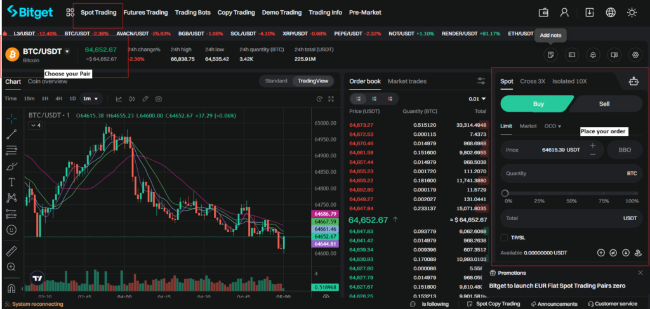The width and height of the screenshot is (650, 309).
Task: Click the coupon ticket icon
Action: pyautogui.click(x=572, y=55)
